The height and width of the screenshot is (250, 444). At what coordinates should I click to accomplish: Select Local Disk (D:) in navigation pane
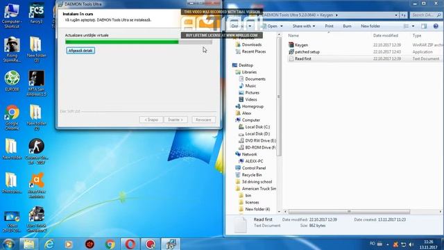[257, 134]
